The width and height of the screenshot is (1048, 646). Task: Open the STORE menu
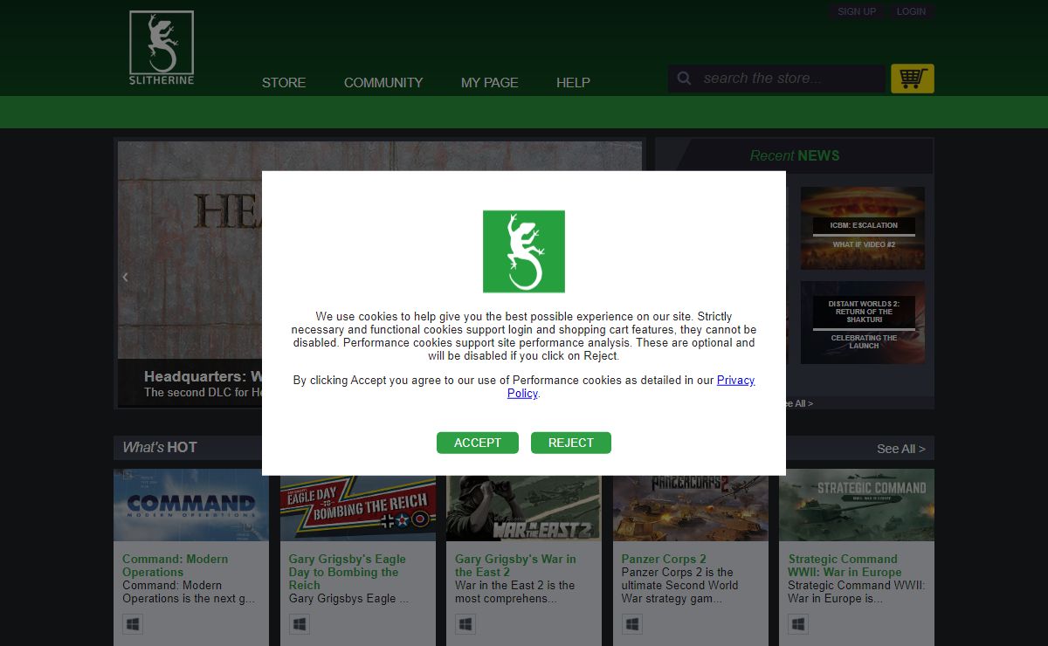284,83
